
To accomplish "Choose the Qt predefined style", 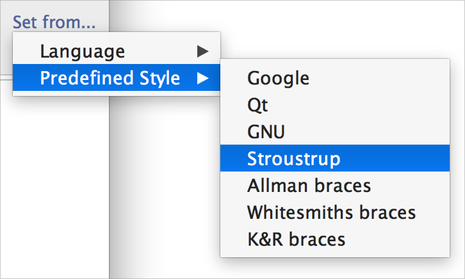I will pos(335,104).
